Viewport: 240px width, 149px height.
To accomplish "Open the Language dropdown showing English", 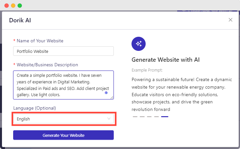I will (x=63, y=119).
